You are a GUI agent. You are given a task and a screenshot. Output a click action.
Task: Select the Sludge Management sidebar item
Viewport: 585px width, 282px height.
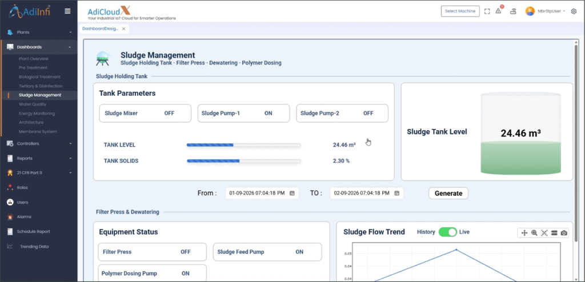pos(40,95)
